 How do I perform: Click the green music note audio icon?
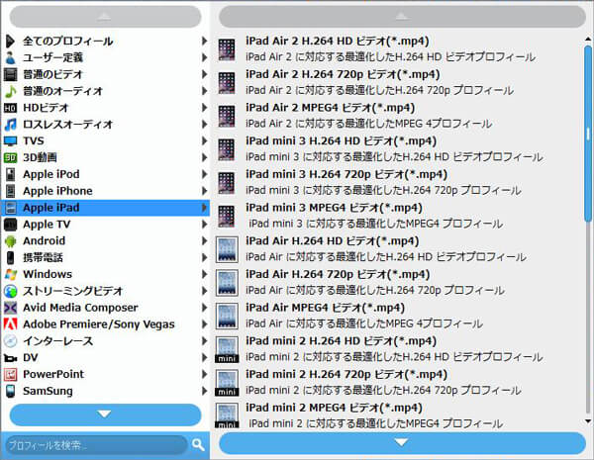pos(10,91)
